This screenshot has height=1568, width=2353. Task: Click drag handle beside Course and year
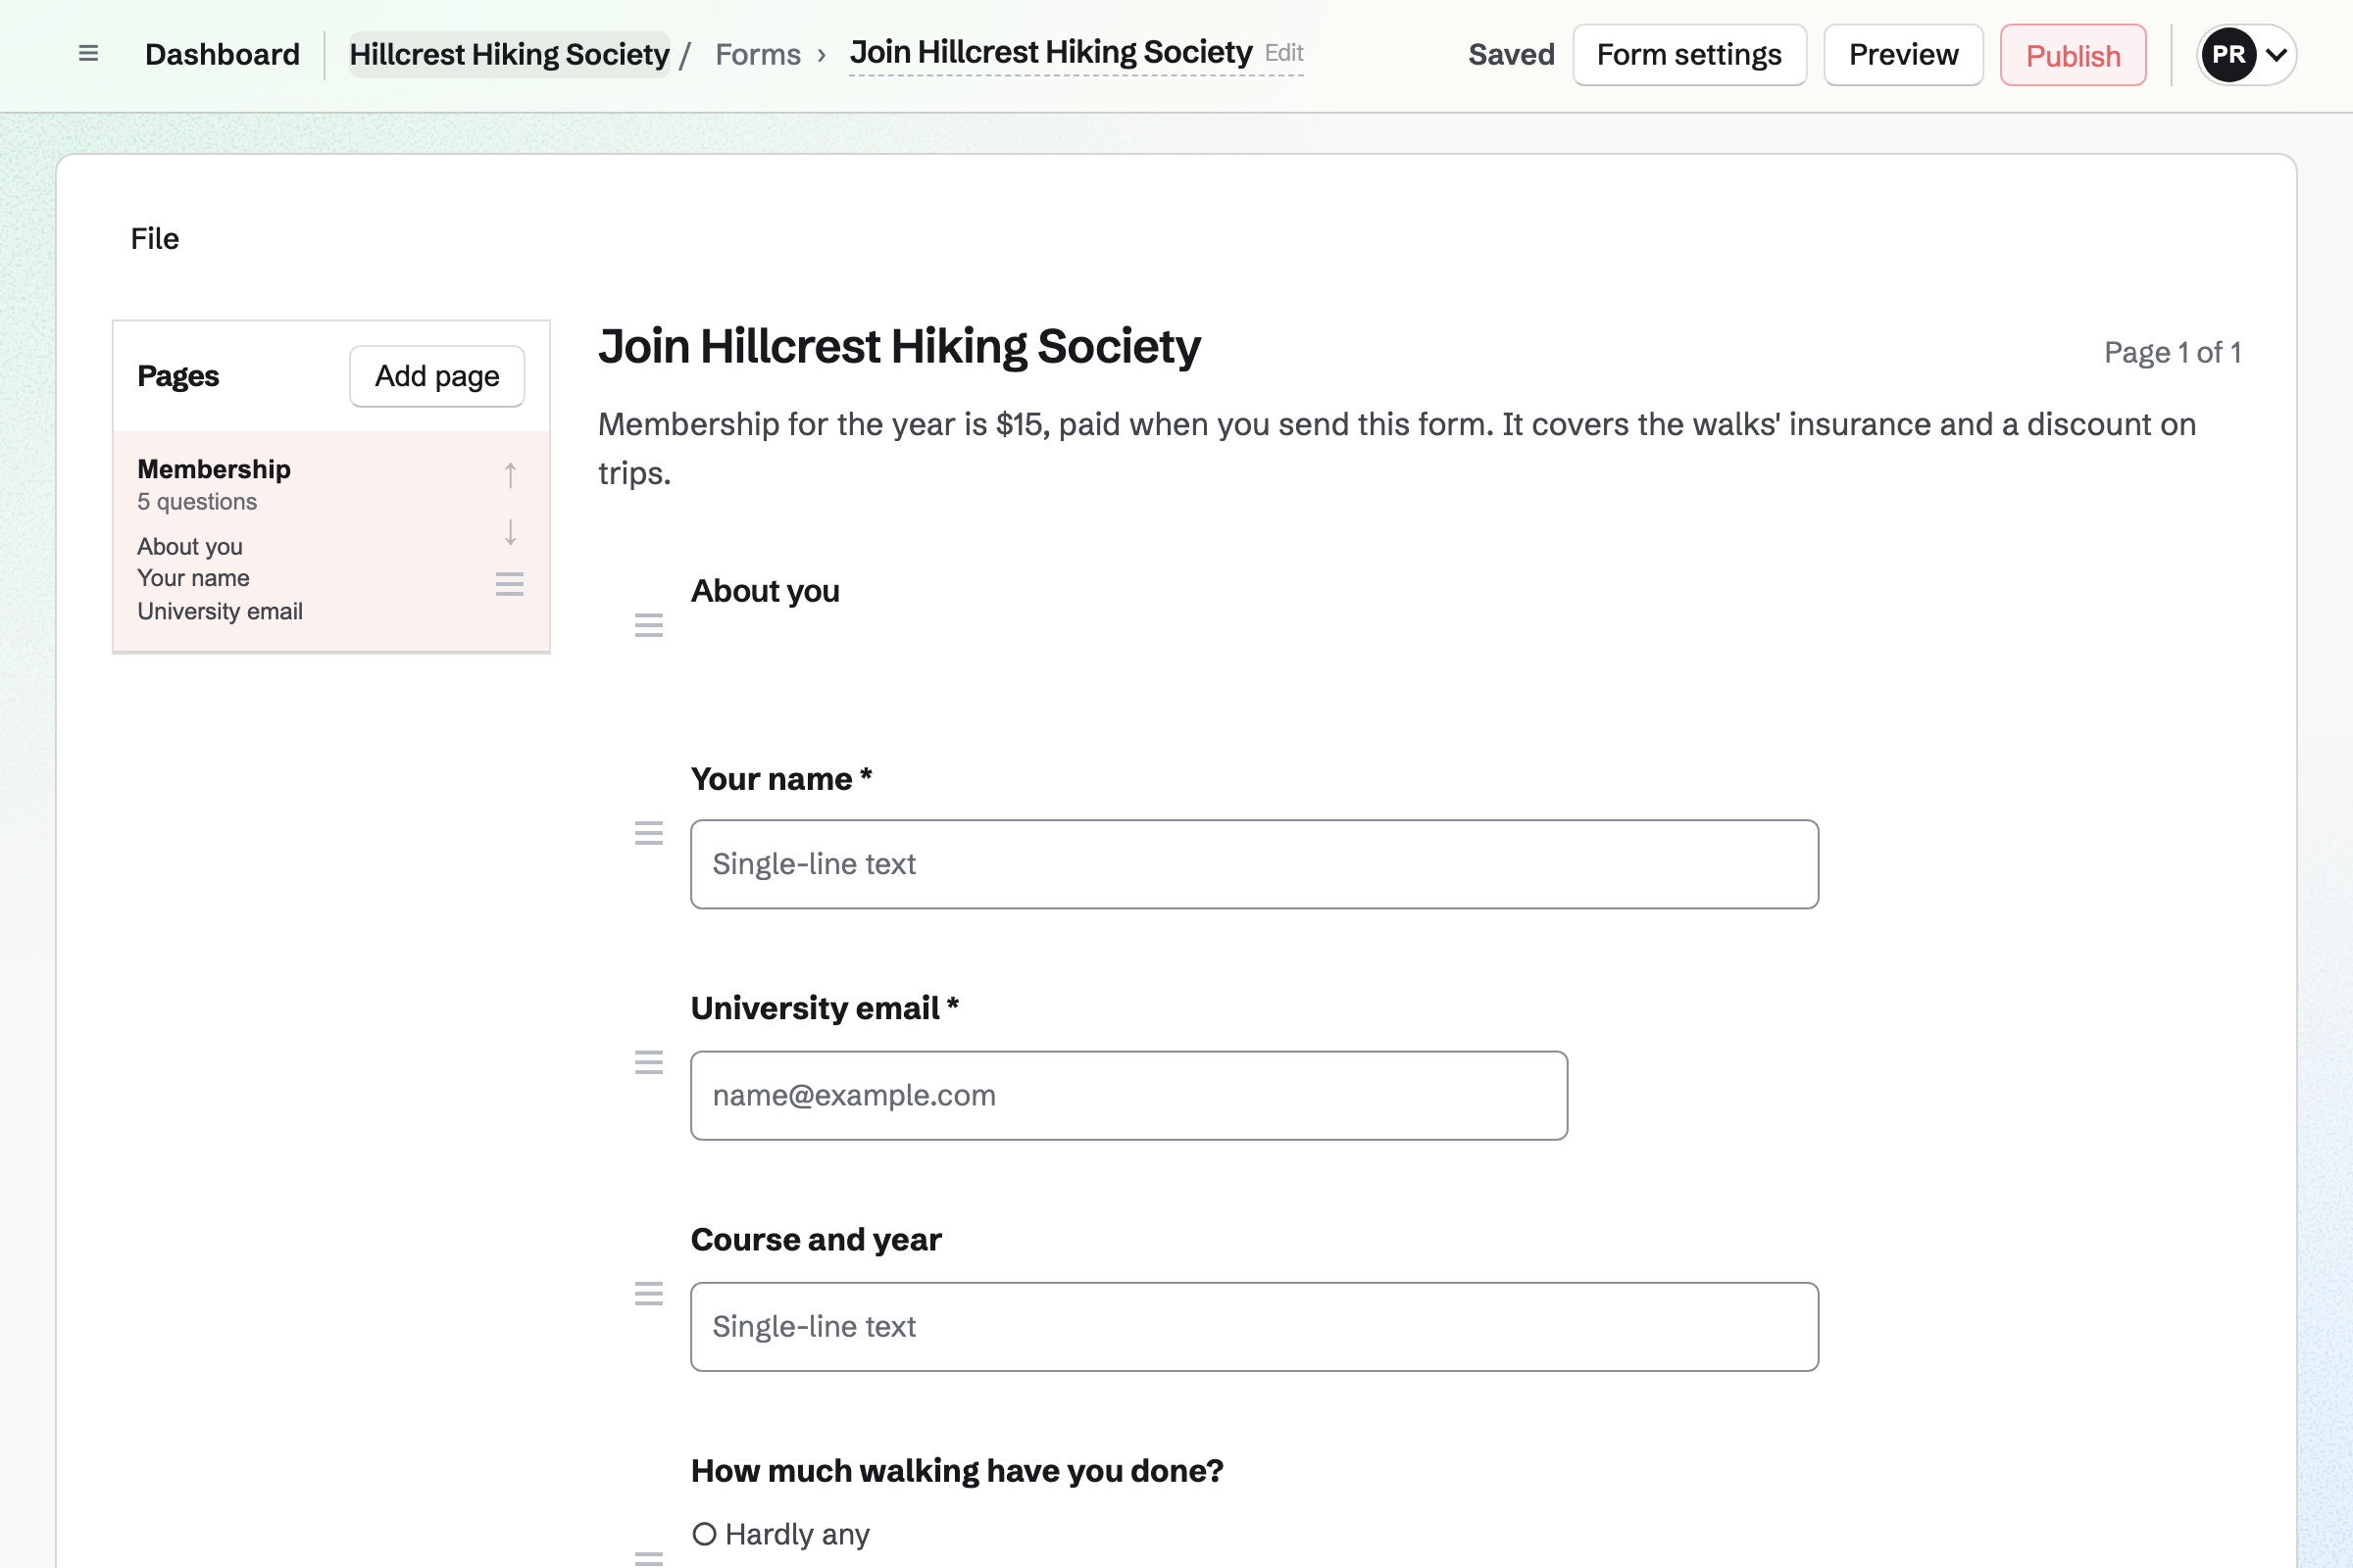pyautogui.click(x=649, y=1294)
